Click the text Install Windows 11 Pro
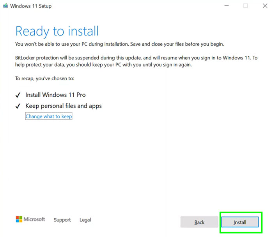This screenshot has height=237, width=273. 55,95
